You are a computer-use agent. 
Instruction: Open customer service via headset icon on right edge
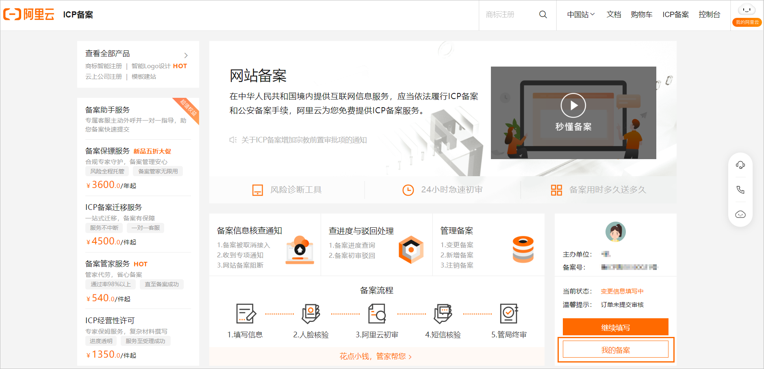click(740, 165)
